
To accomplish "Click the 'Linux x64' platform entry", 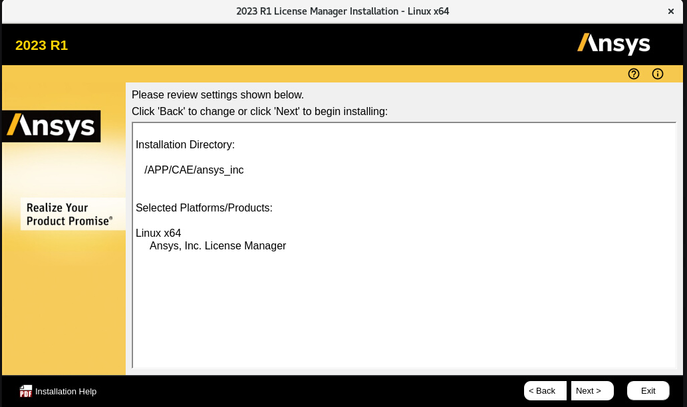I will tap(158, 233).
